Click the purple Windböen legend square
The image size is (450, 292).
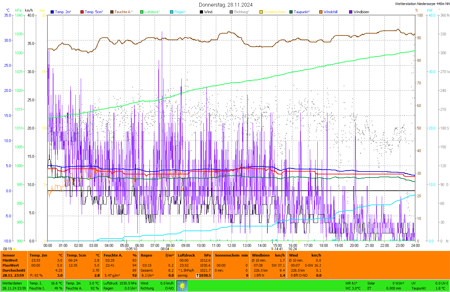point(351,12)
